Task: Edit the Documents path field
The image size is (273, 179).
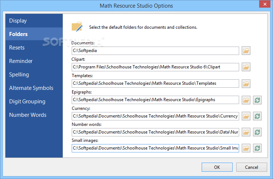Action: click(x=155, y=51)
